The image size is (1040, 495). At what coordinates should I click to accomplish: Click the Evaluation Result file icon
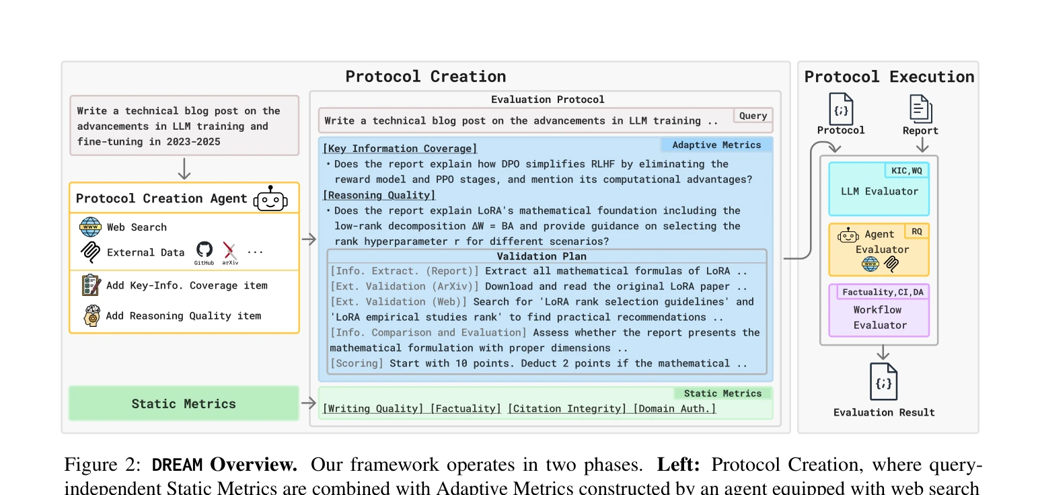[883, 381]
